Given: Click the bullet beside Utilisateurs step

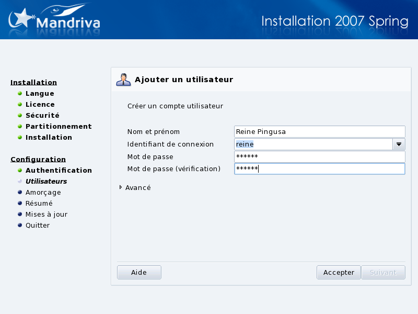Looking at the screenshot, I should 20,182.
